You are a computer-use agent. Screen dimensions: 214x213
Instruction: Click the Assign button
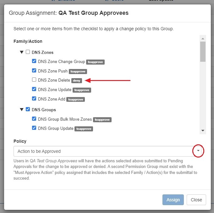coord(173,200)
